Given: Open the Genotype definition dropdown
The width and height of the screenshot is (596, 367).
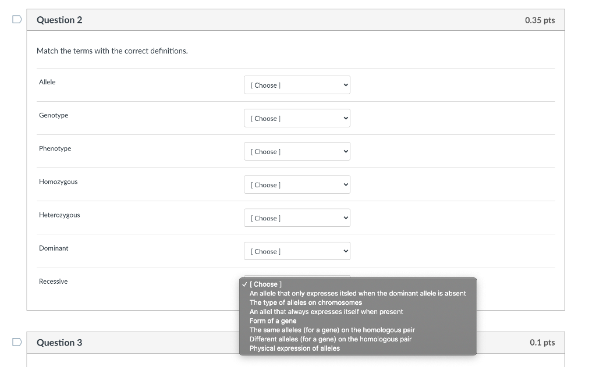Looking at the screenshot, I should click(297, 118).
